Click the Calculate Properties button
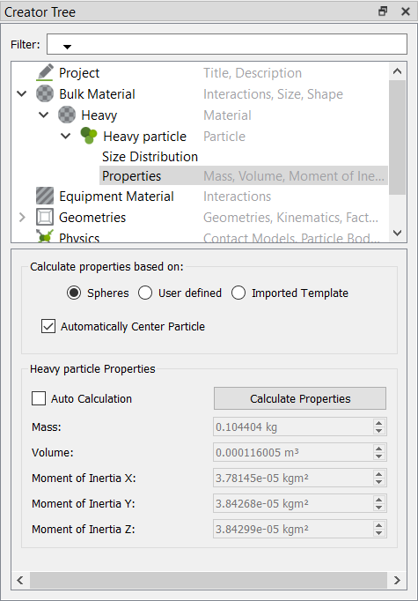The height and width of the screenshot is (601, 418). coord(300,398)
